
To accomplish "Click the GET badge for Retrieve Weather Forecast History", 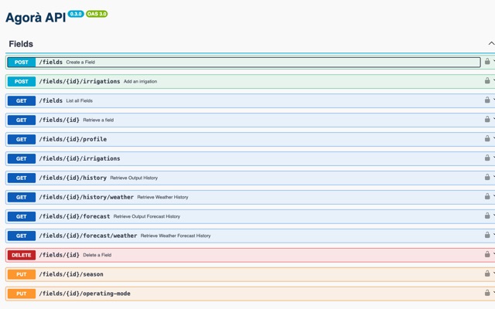I will tap(22, 236).
